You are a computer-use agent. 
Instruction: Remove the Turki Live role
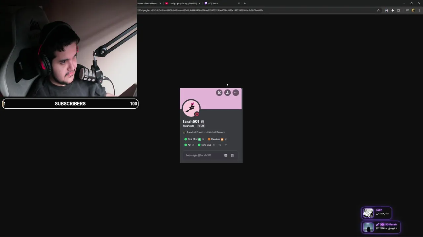[213, 145]
